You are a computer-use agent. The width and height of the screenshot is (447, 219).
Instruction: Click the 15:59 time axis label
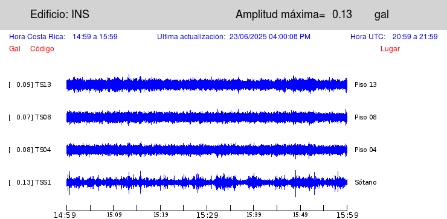347,215
